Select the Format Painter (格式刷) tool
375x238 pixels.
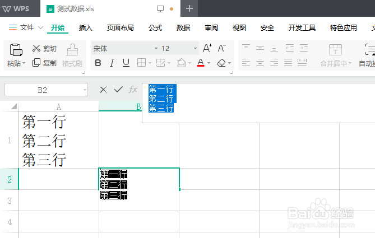pyautogui.click(x=72, y=55)
